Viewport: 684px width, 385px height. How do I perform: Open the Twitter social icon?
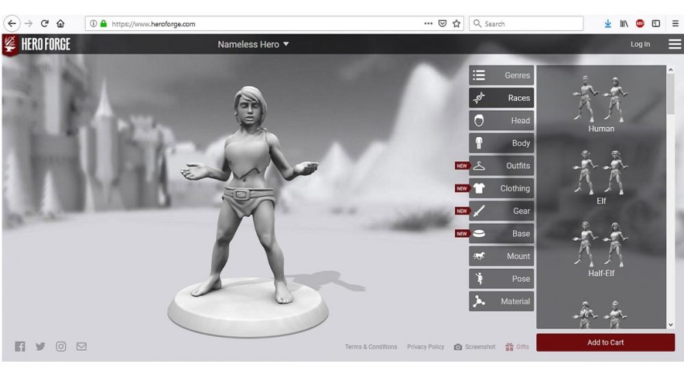click(x=40, y=347)
